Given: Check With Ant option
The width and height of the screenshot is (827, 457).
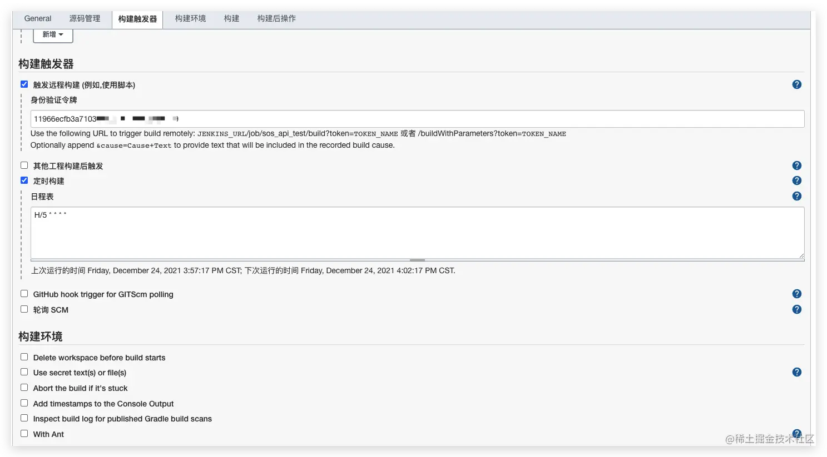Looking at the screenshot, I should click(24, 434).
